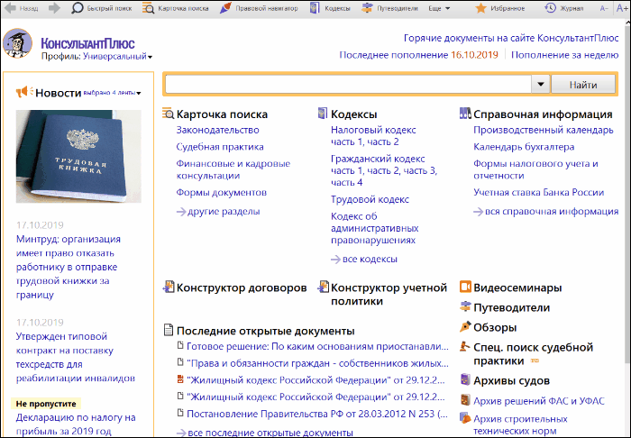631x438 pixels.
Task: Open recent document Права и обязанности граждан
Action: (x=317, y=363)
